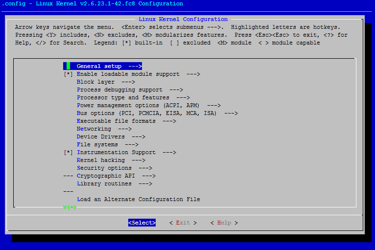Click the arrow after Block layer
375x250 pixels.
pos(128,82)
